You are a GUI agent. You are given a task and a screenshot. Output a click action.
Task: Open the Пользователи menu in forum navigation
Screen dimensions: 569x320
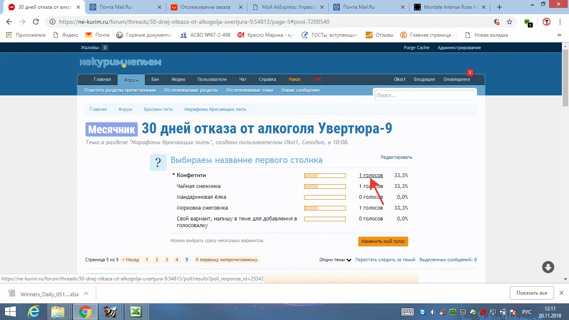[x=212, y=79]
